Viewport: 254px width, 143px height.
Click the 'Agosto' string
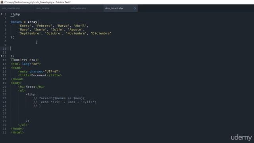click(75, 29)
